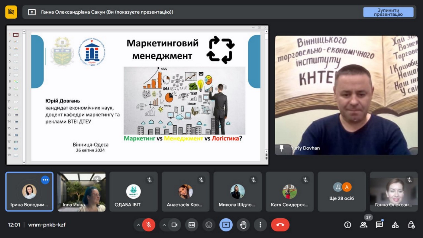Toggle the camera on or off
The image size is (423, 238).
174,225
